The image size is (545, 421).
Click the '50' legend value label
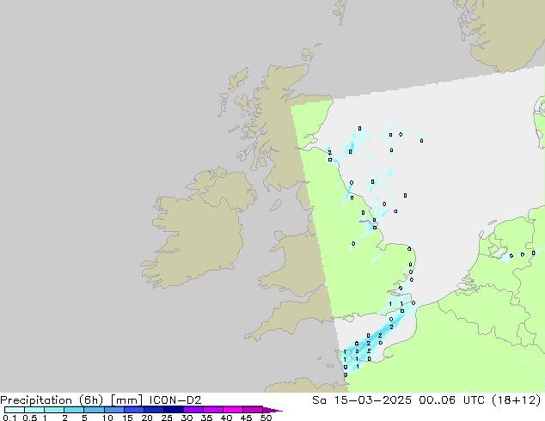(x=266, y=418)
